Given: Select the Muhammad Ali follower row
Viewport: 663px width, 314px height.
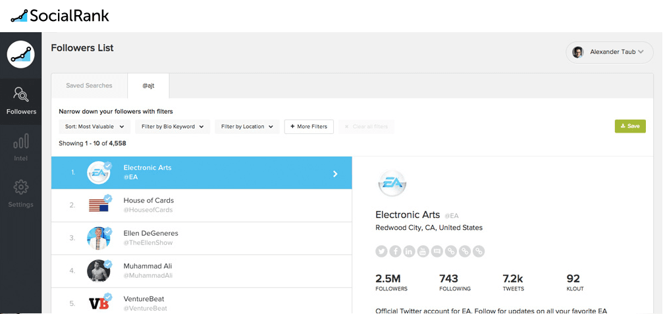Looking at the screenshot, I should coord(201,271).
